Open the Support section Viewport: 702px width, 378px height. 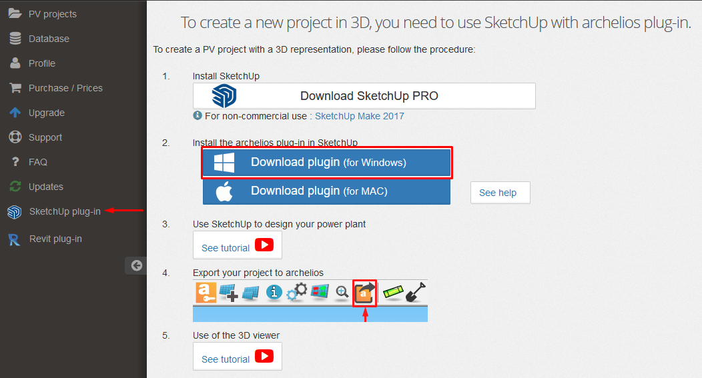pos(45,137)
